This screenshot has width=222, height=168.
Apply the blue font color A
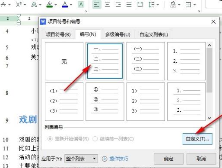65,4
